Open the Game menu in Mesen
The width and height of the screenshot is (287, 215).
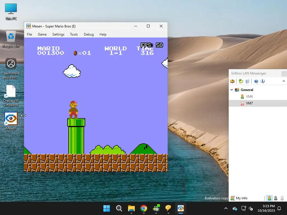point(42,34)
